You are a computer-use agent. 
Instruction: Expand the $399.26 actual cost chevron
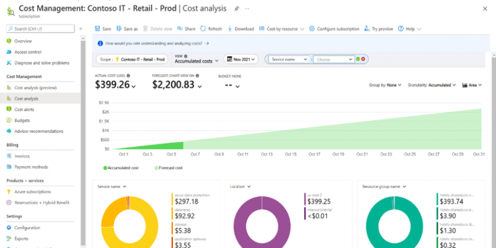133,86
